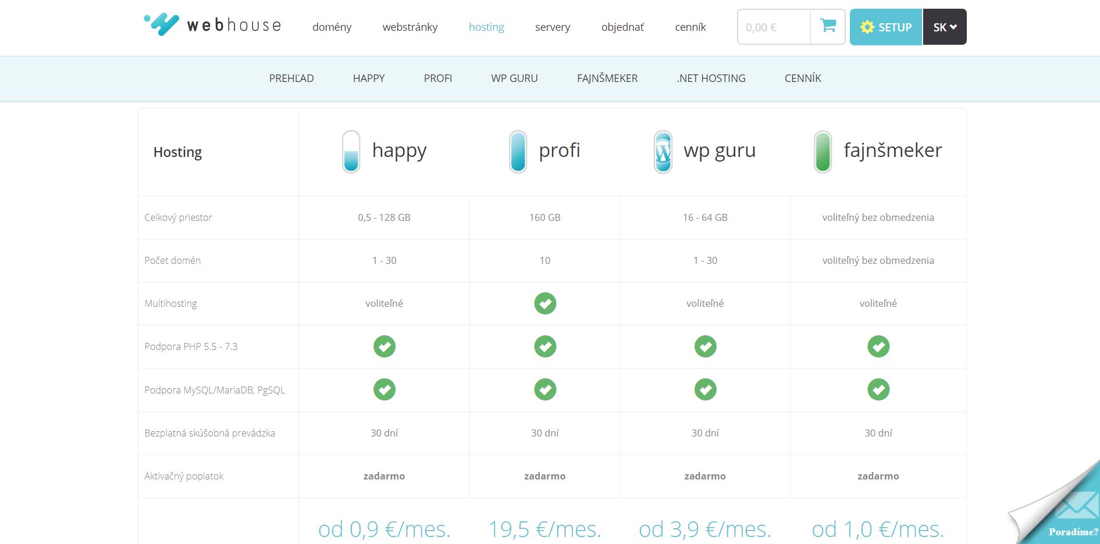Click voliteľné Multihosting cell under happy
This screenshot has width=1100, height=544.
(384, 303)
